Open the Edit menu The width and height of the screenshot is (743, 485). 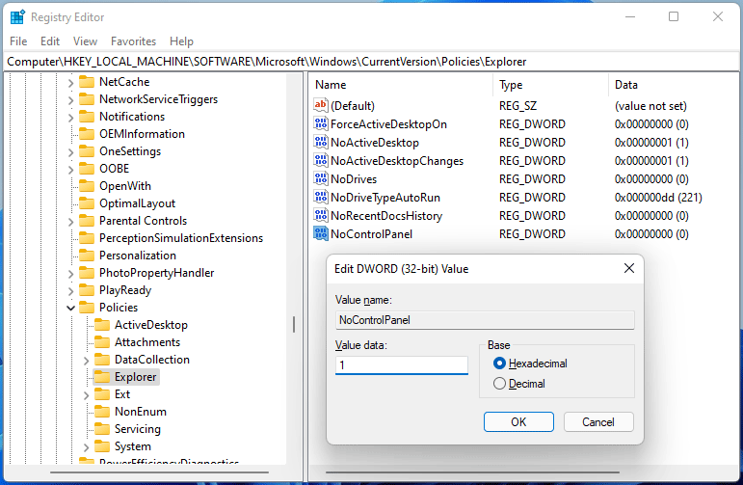click(x=50, y=41)
